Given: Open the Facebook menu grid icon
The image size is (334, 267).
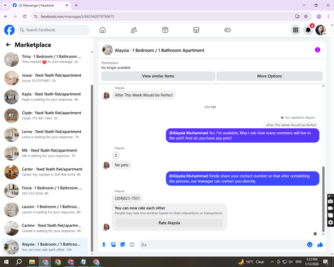Looking at the screenshot, I should [x=295, y=30].
